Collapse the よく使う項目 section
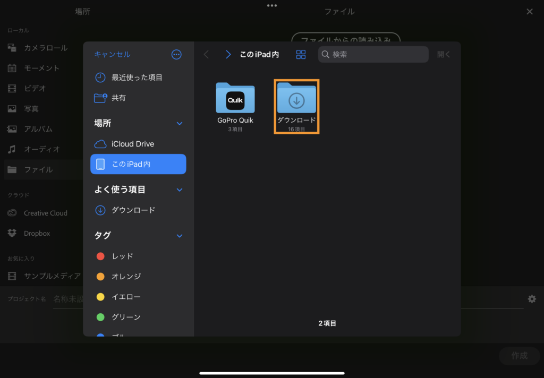Screen dimensions: 544x378 [179, 190]
